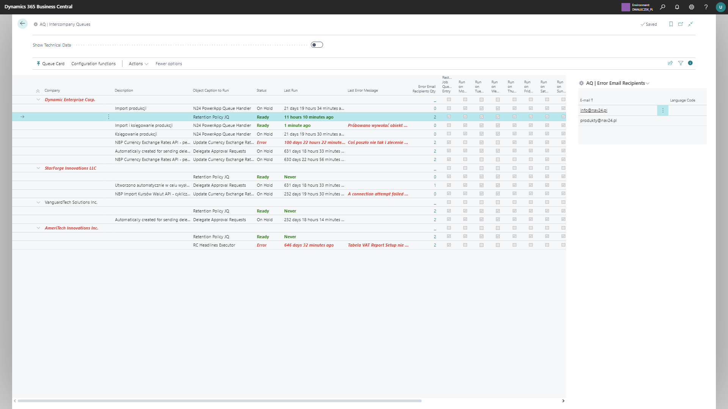
Task: Toggle Run on Frid... checkbox for RC Headlines Executor
Action: (531, 245)
